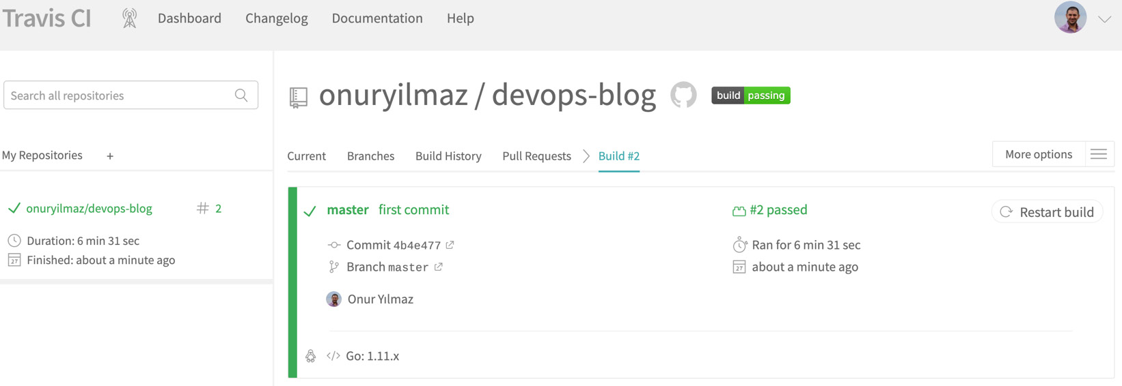Click Onur Yılmaz author avatar

(x=334, y=299)
